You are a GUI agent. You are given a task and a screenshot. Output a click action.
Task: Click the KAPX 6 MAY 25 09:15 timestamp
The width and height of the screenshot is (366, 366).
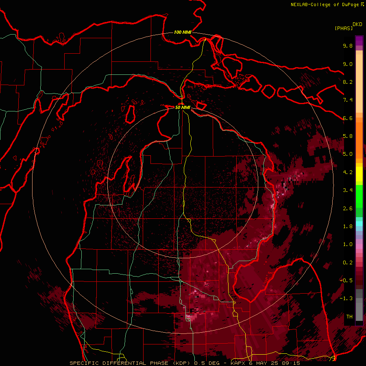click(266, 363)
